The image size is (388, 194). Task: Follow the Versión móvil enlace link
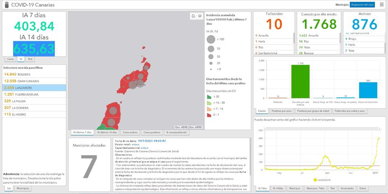(x=135, y=144)
